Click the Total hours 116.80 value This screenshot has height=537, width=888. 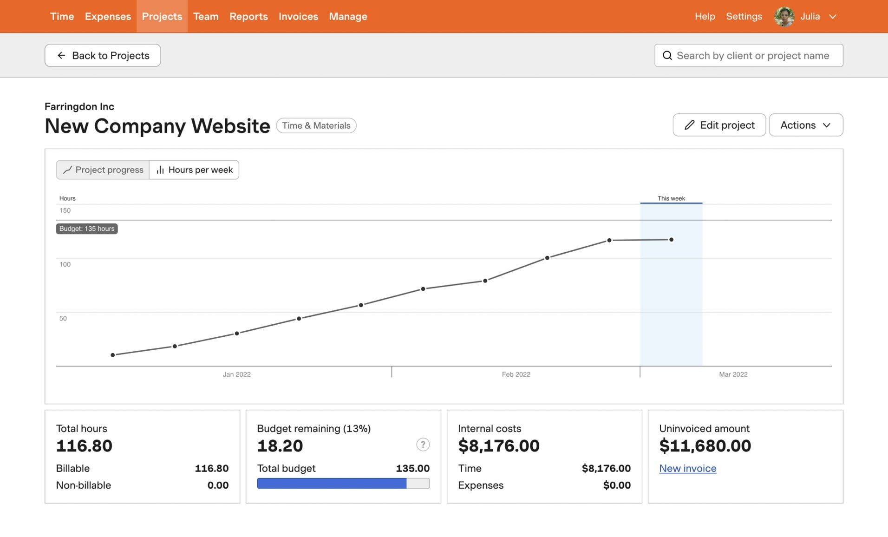pyautogui.click(x=84, y=446)
